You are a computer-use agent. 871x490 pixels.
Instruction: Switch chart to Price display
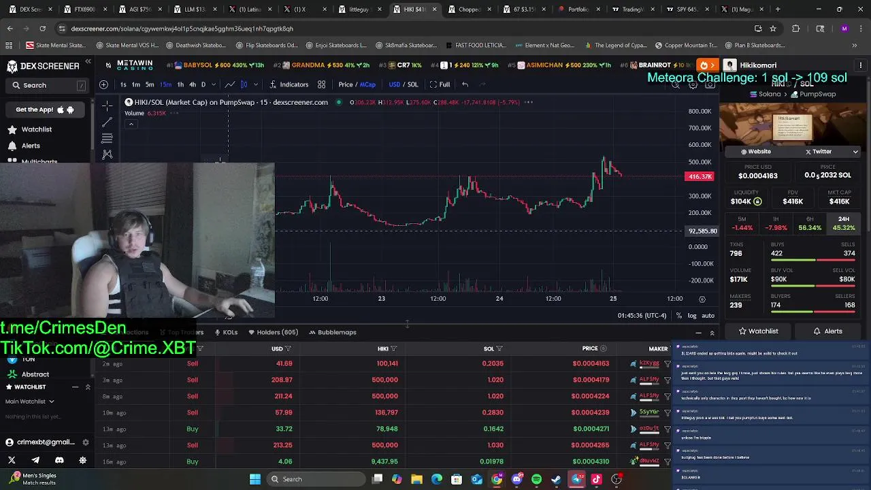(x=346, y=84)
